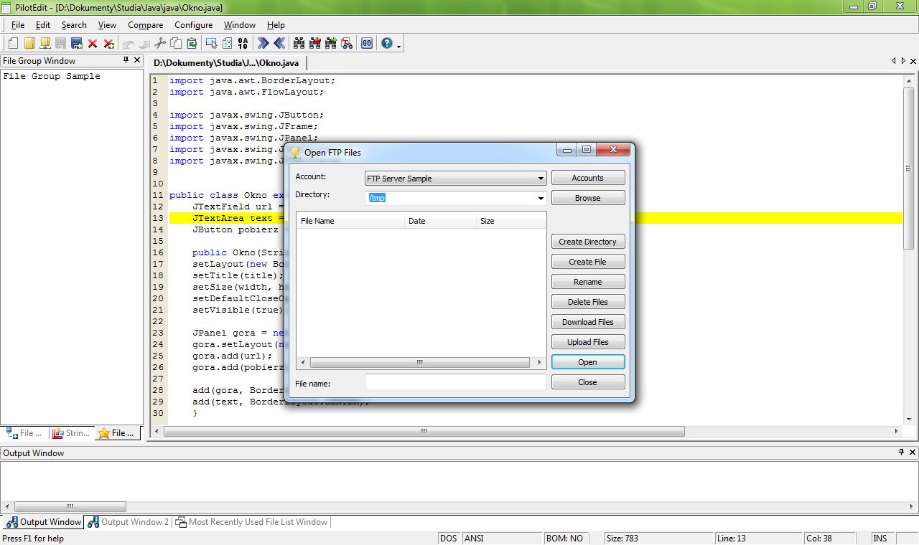Click the Create Directory button
The height and width of the screenshot is (545, 919).
(x=588, y=242)
